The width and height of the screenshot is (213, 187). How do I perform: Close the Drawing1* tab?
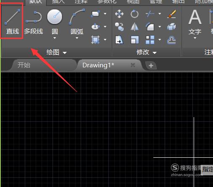coord(133,65)
